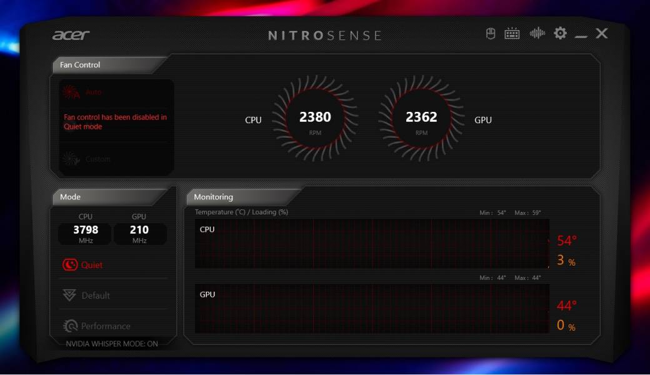
Task: Open the mouse settings icon in title bar
Action: [491, 34]
